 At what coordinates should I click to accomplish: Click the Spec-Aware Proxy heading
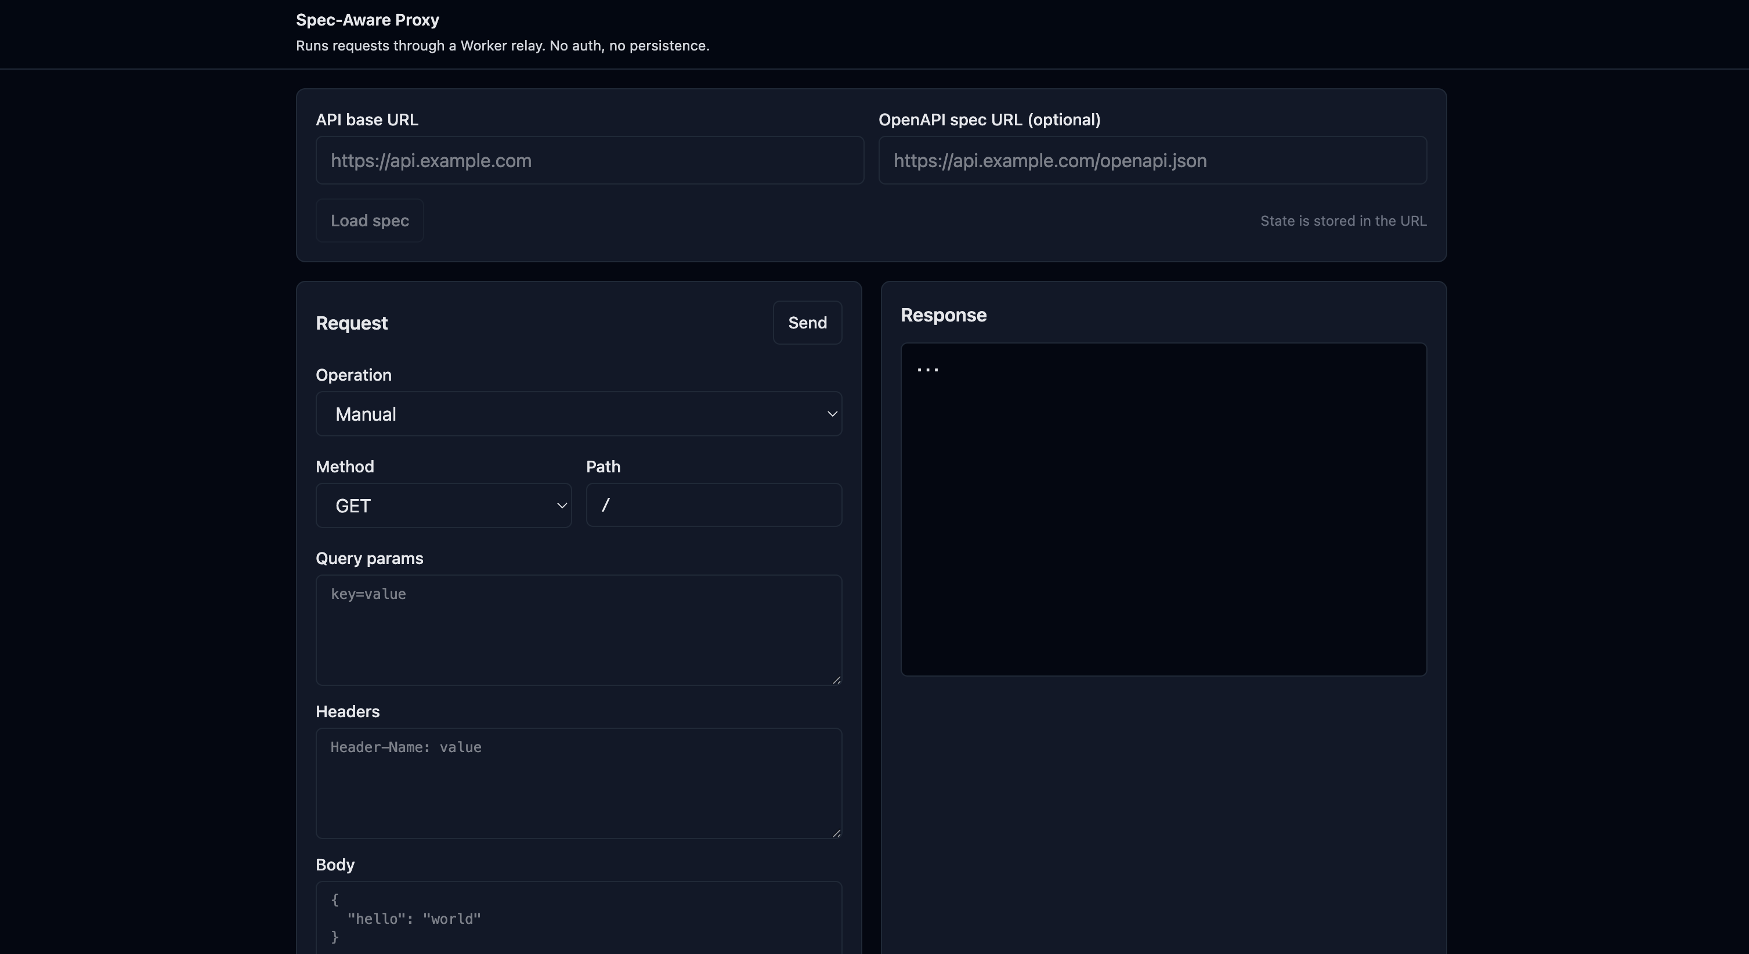tap(367, 20)
